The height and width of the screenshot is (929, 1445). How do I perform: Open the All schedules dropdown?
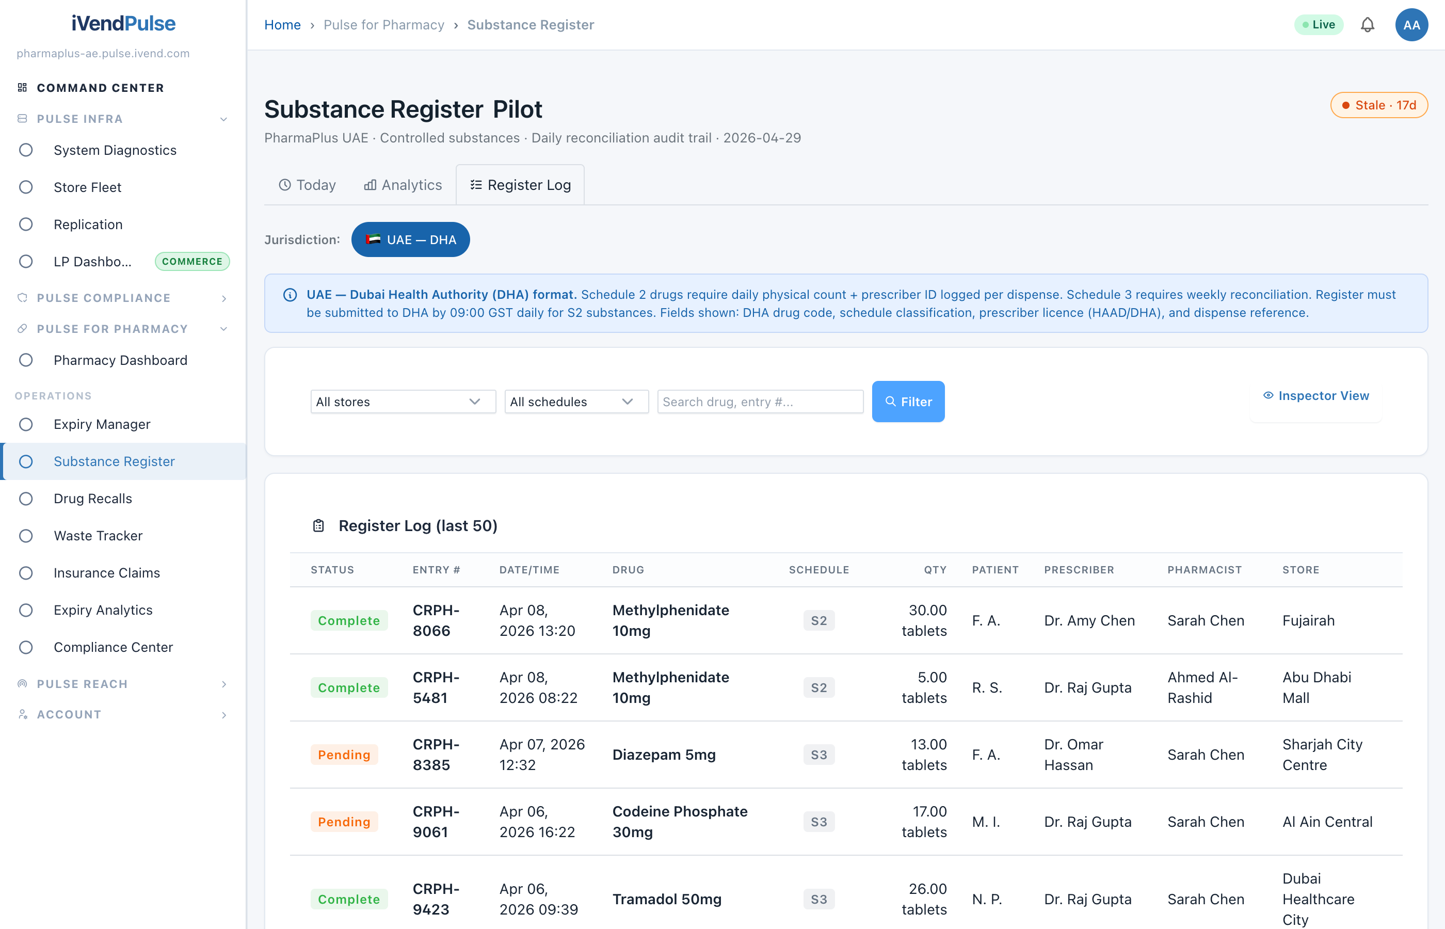tap(576, 401)
